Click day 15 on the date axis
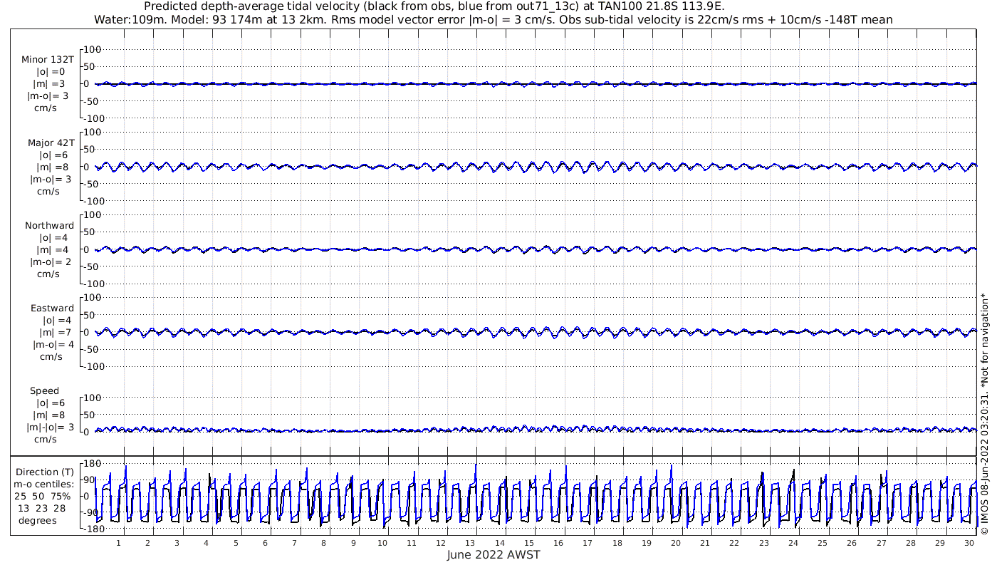The image size is (997, 570). tap(529, 543)
